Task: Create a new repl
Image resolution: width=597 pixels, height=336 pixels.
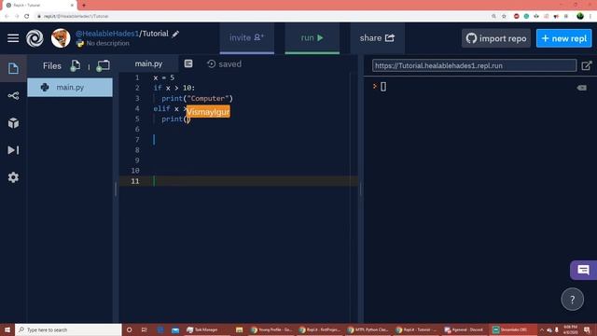Action: tap(563, 38)
